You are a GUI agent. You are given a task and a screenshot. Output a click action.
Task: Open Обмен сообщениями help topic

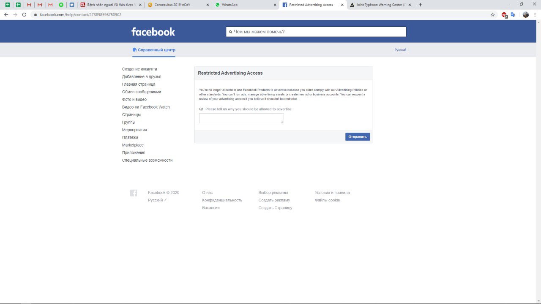142,92
